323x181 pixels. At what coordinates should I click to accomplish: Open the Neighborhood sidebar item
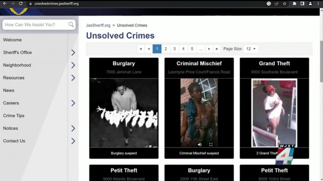pyautogui.click(x=17, y=65)
